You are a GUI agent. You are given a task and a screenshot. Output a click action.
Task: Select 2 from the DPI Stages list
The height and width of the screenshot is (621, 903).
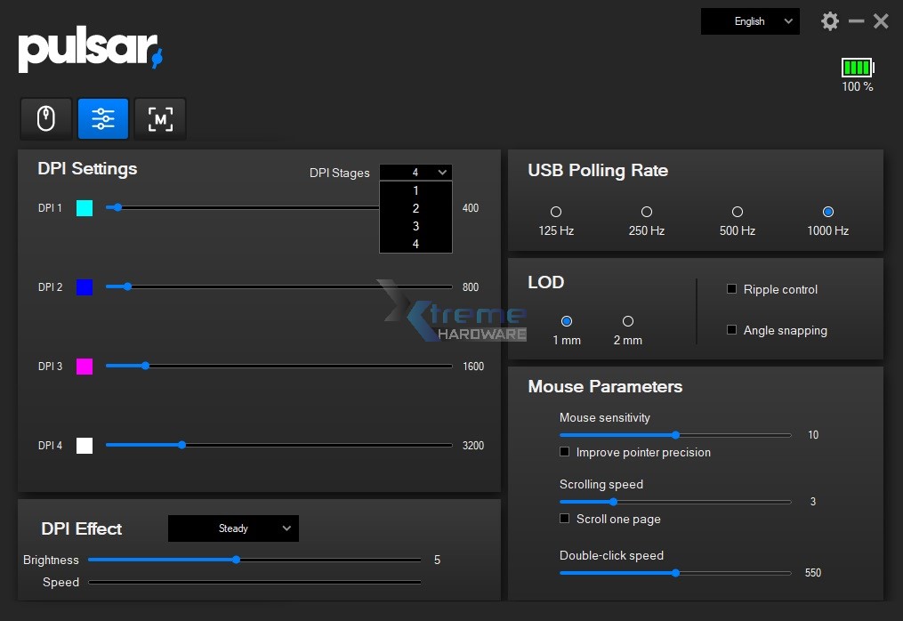coord(415,208)
